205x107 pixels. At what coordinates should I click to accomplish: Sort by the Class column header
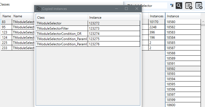click(x=62, y=17)
